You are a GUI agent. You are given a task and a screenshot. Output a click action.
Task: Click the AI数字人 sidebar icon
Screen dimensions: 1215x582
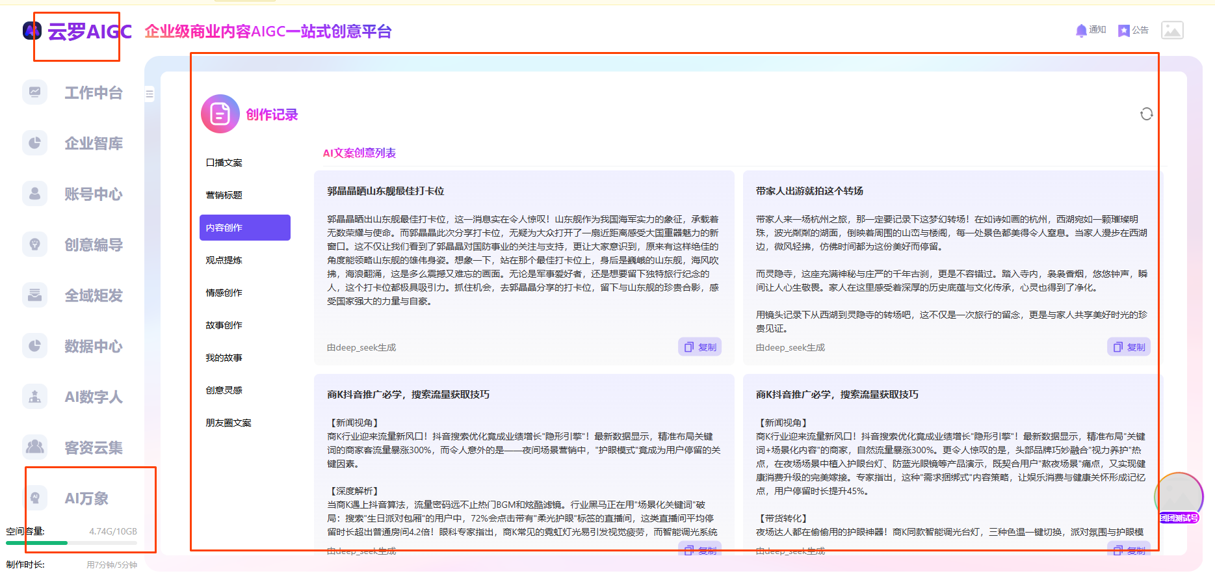(x=35, y=397)
